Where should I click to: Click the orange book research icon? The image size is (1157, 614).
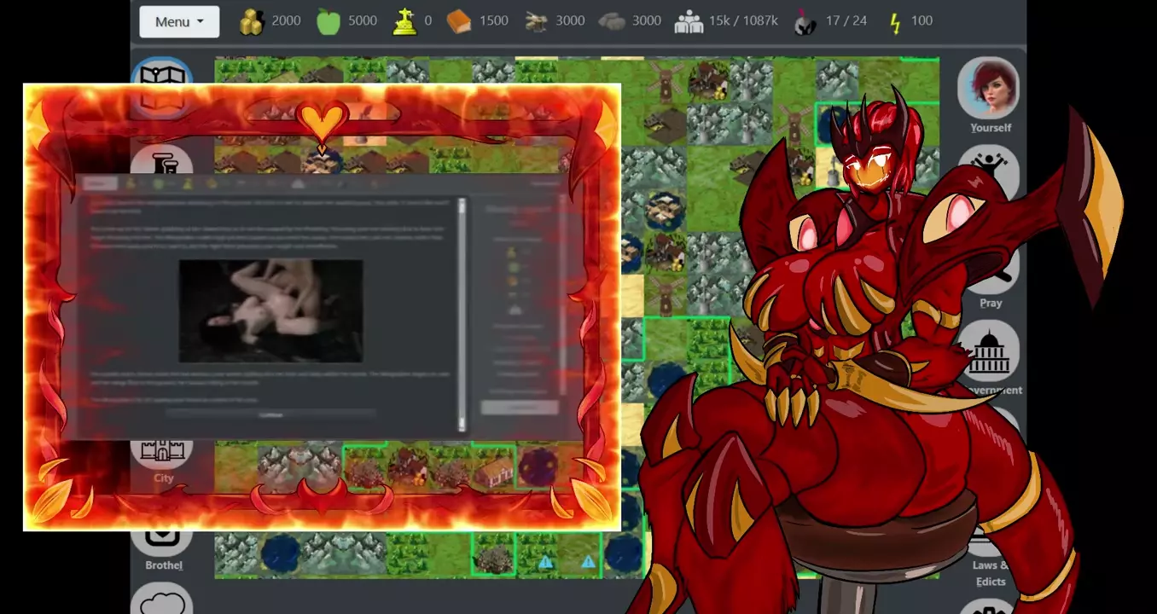pos(458,21)
